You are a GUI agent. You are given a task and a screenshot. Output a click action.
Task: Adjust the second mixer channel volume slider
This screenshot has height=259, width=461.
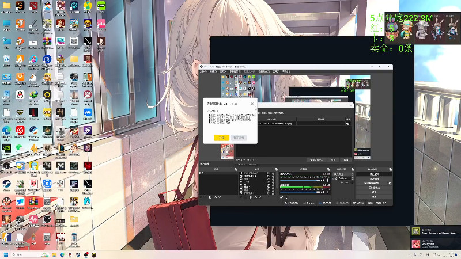[x=300, y=192]
